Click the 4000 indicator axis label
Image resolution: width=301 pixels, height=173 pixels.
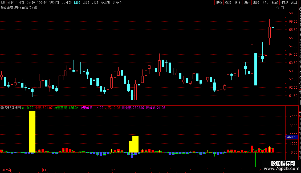[x=294, y=117]
